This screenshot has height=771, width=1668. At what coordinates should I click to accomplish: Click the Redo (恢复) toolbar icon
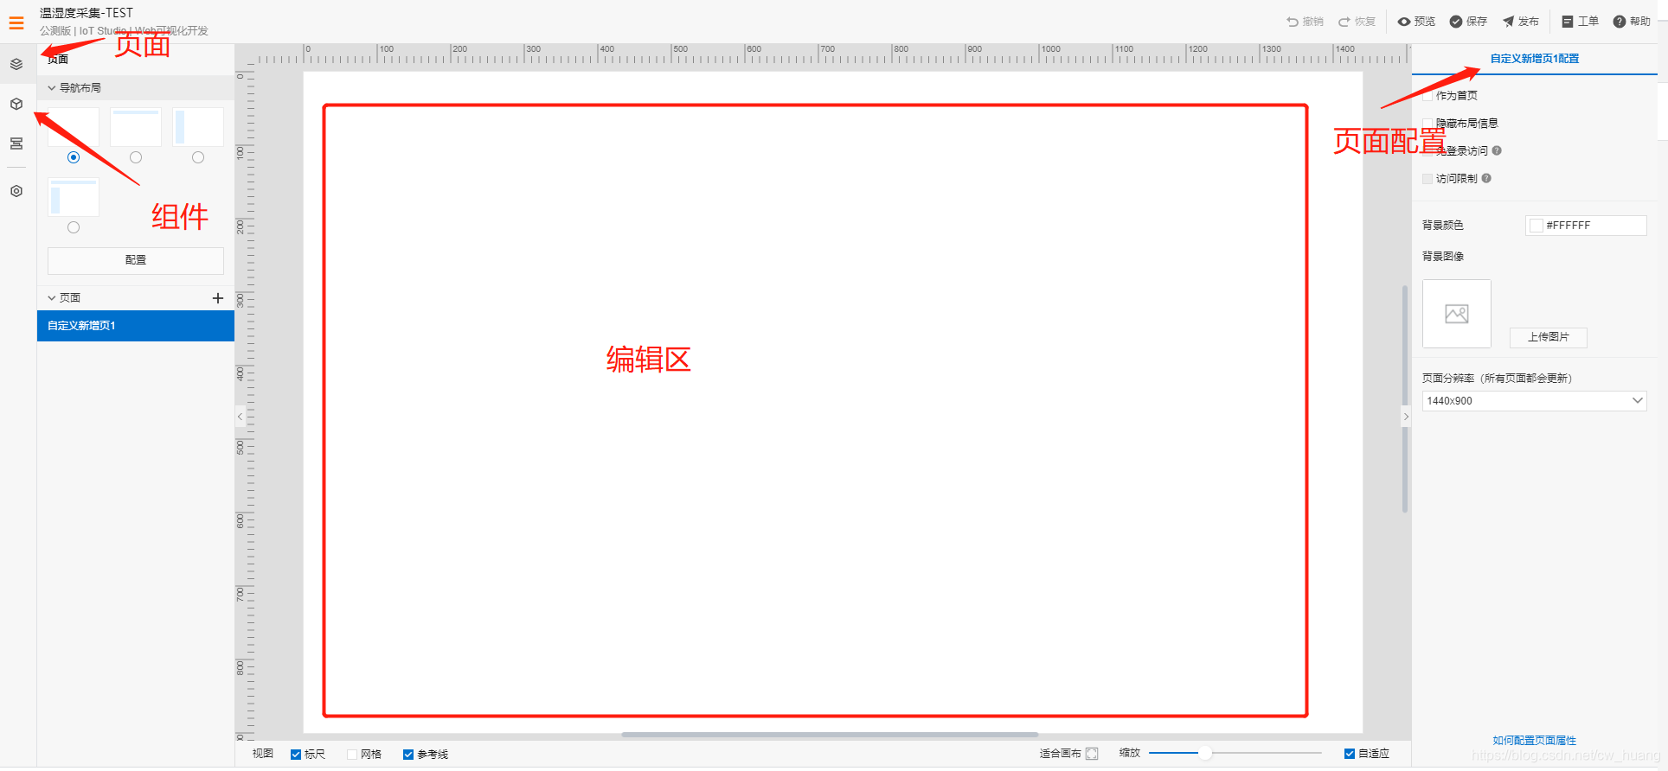pyautogui.click(x=1344, y=22)
